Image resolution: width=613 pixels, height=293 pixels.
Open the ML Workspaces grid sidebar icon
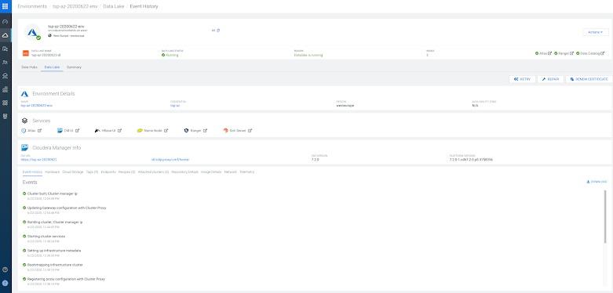point(5,103)
